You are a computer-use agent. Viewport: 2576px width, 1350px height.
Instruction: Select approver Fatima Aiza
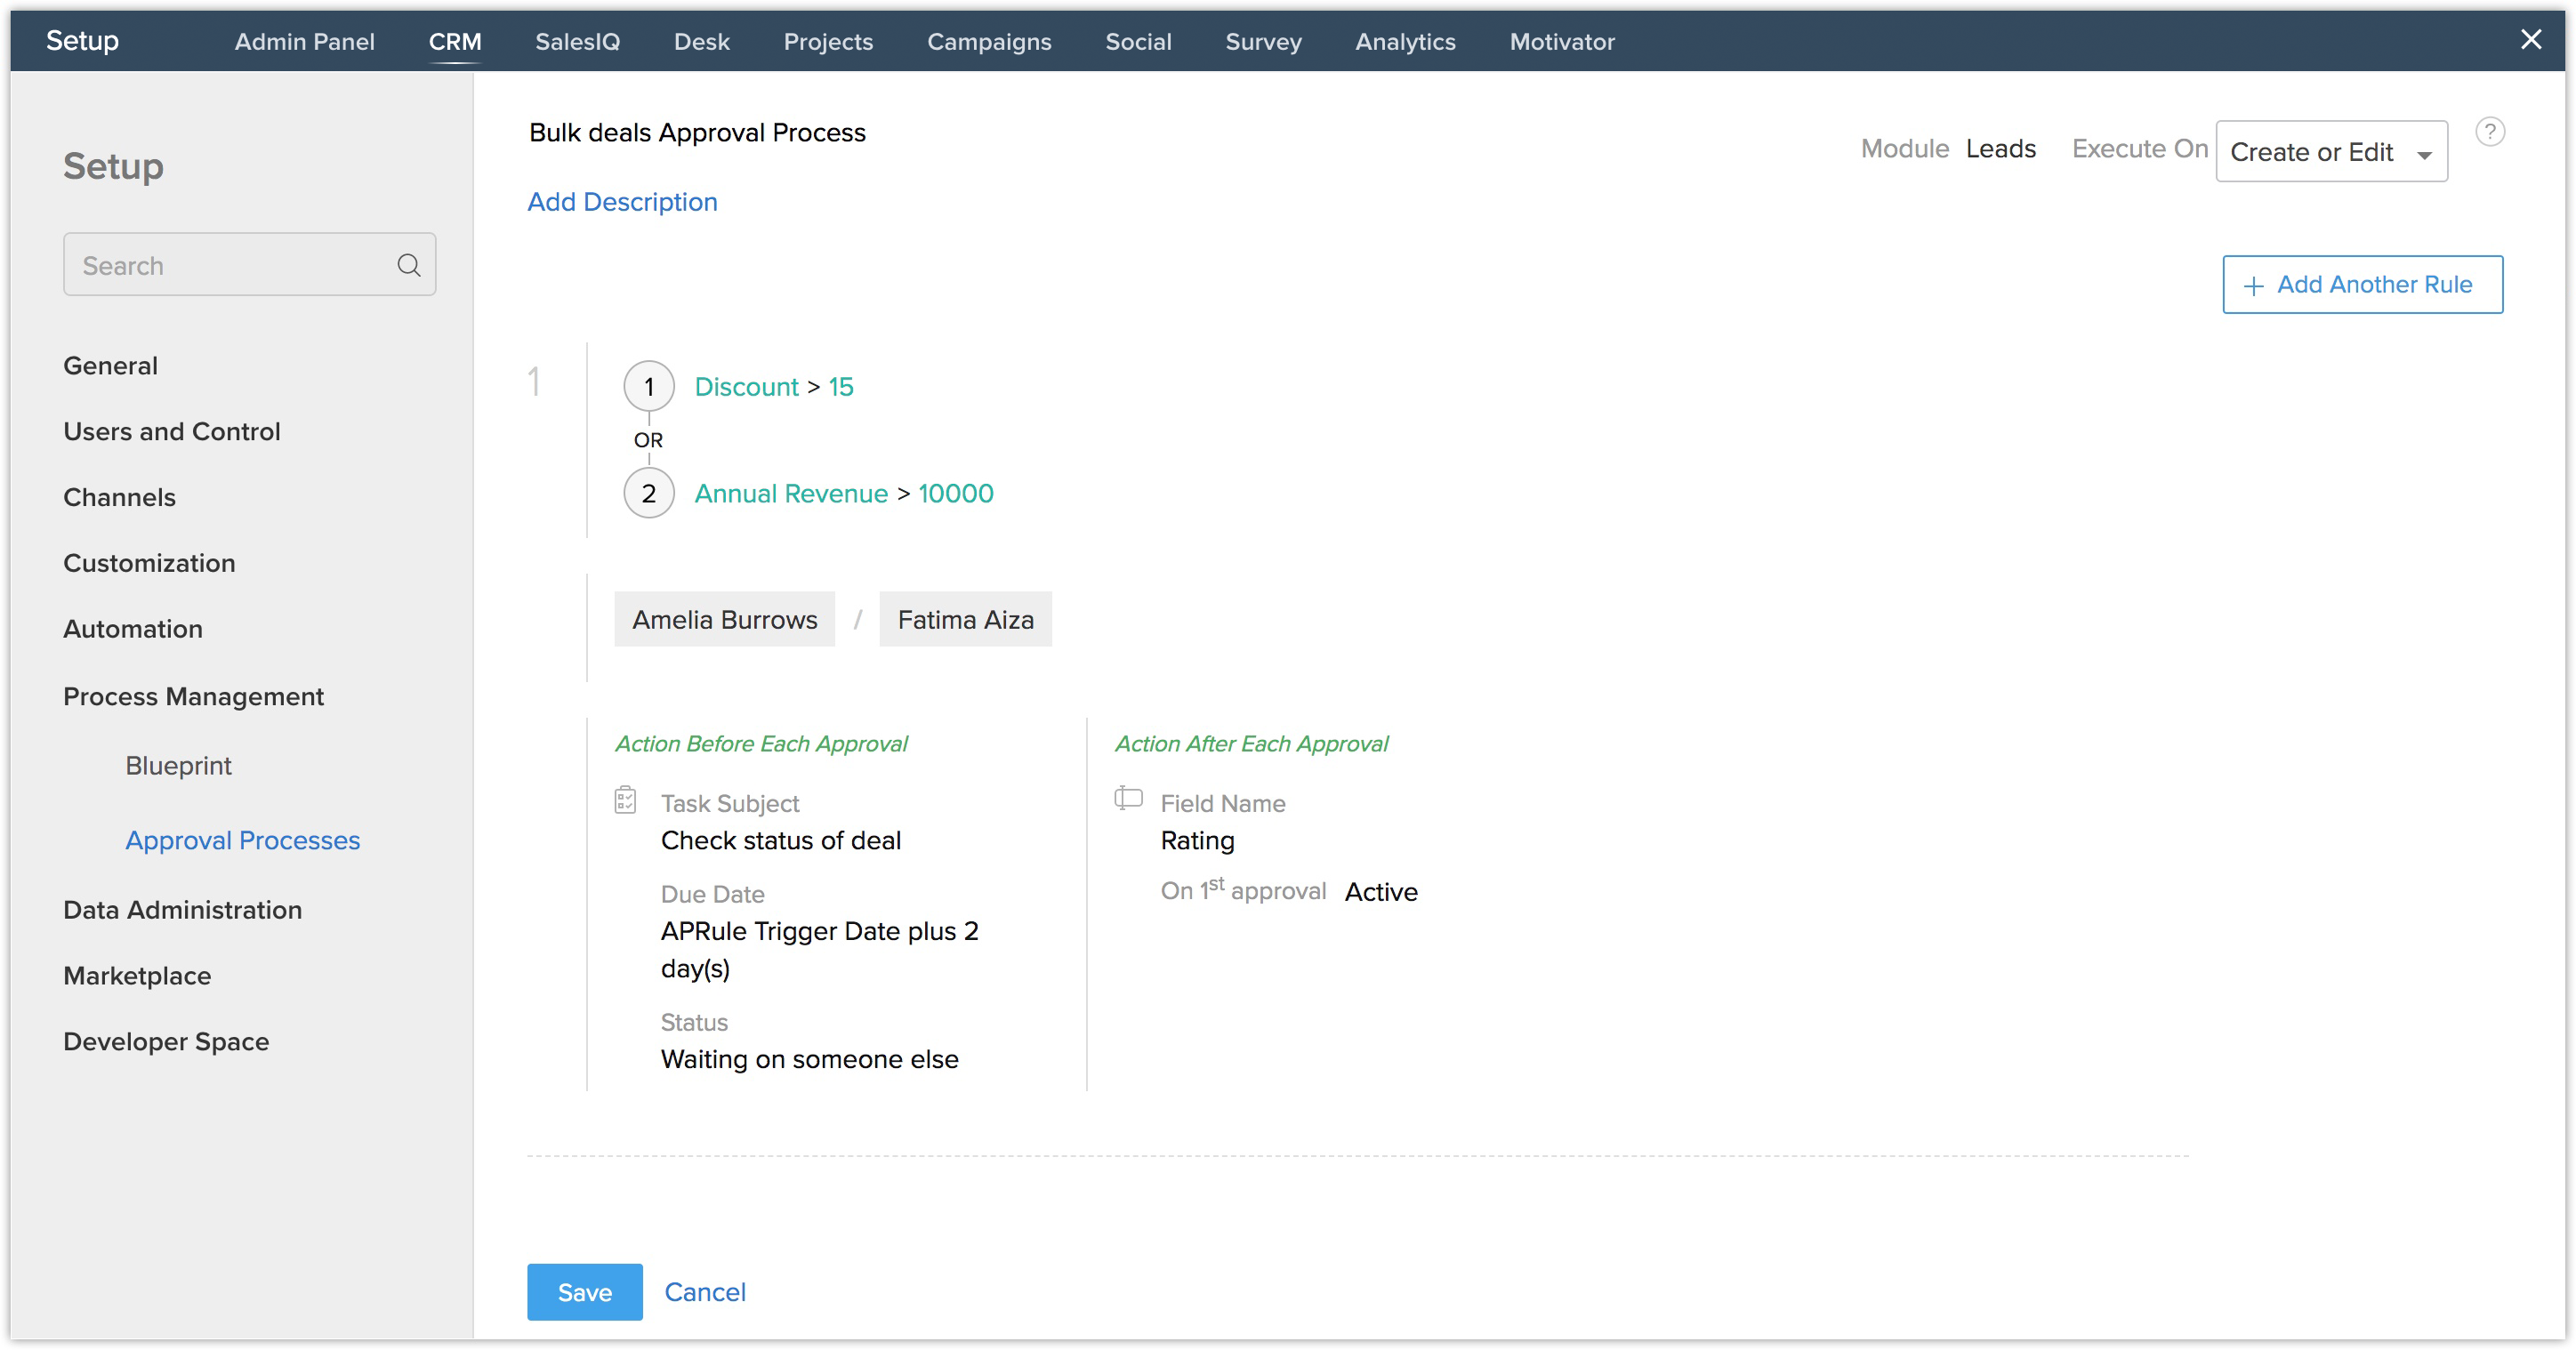[965, 619]
